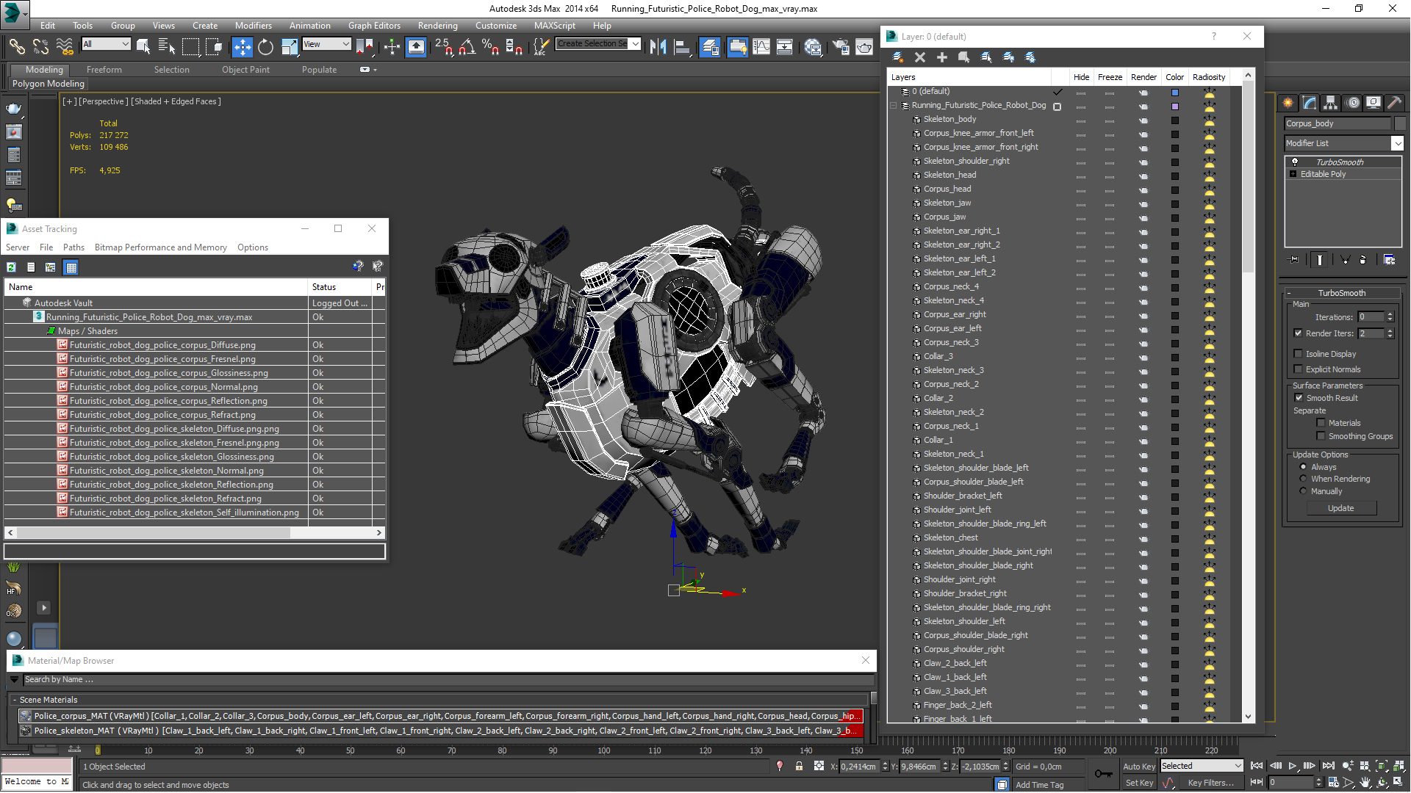Click Add Time Tag

coord(1039,785)
